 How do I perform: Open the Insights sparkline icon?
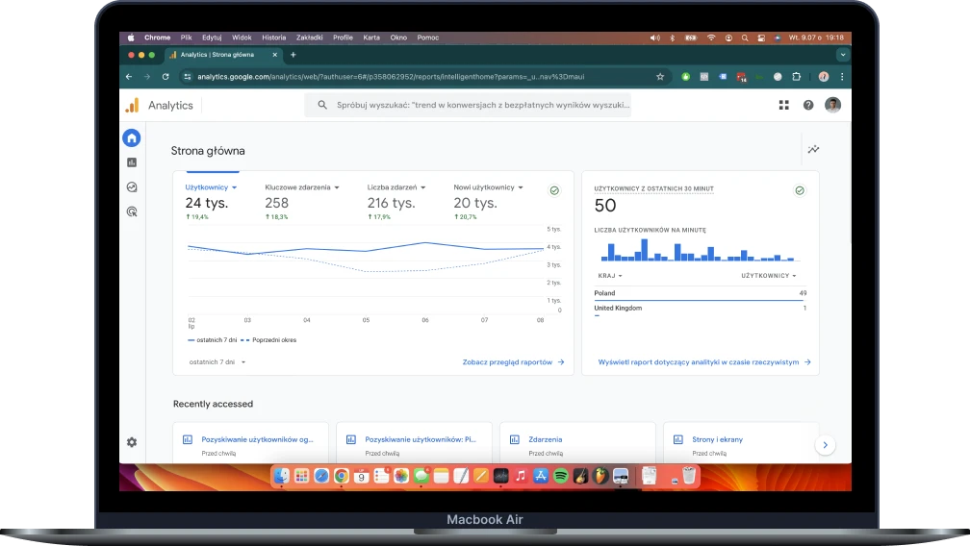pos(813,149)
